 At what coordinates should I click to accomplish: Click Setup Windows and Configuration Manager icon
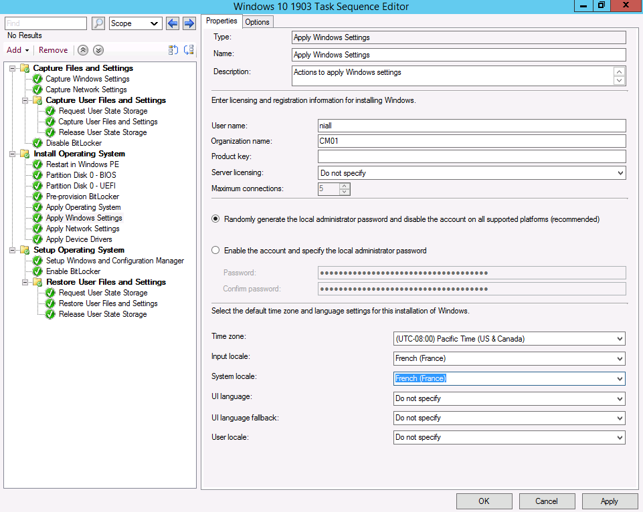click(x=37, y=261)
